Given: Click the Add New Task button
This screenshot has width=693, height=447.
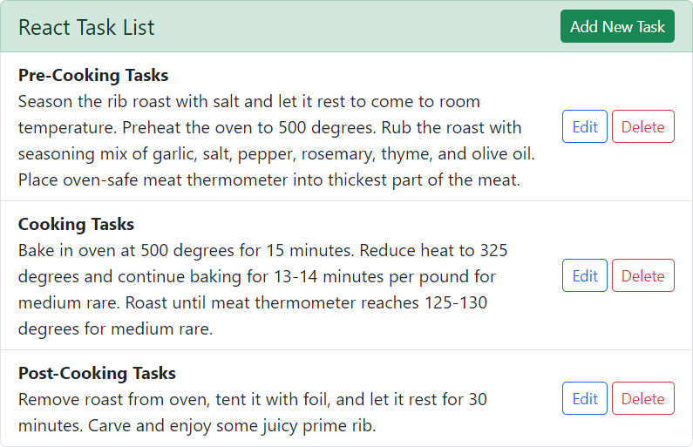Looking at the screenshot, I should [617, 27].
